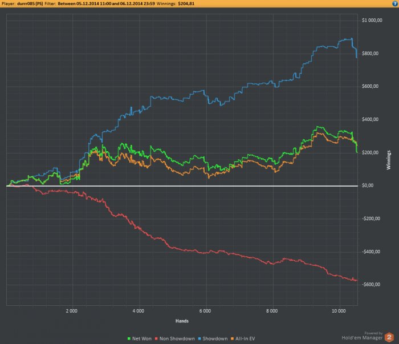The width and height of the screenshot is (399, 344).
Task: Click the 6 000 hands axis label
Action: click(205, 311)
